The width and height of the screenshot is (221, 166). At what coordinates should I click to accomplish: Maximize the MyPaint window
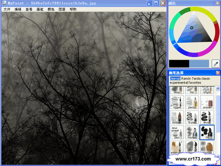coord(156,3)
